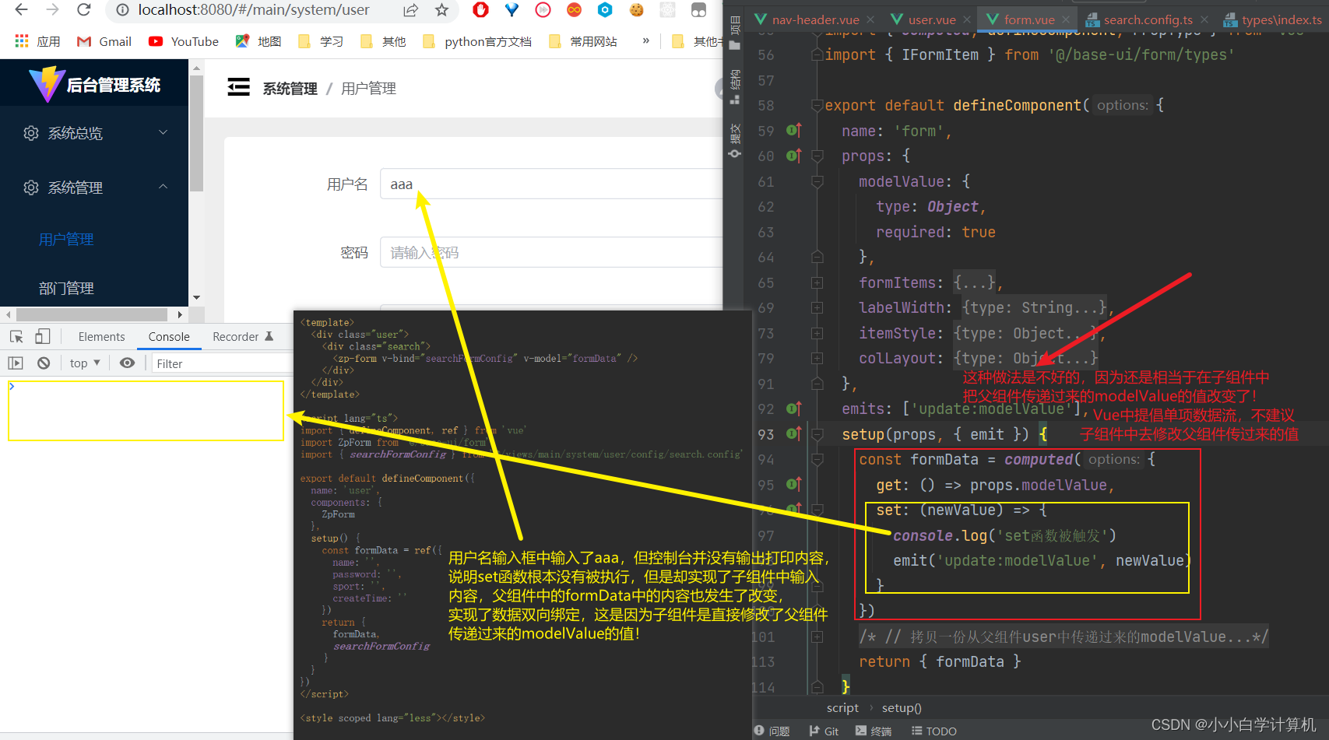Activate the DevTools inspect element picker
Viewport: 1329px width, 740px height.
click(16, 336)
